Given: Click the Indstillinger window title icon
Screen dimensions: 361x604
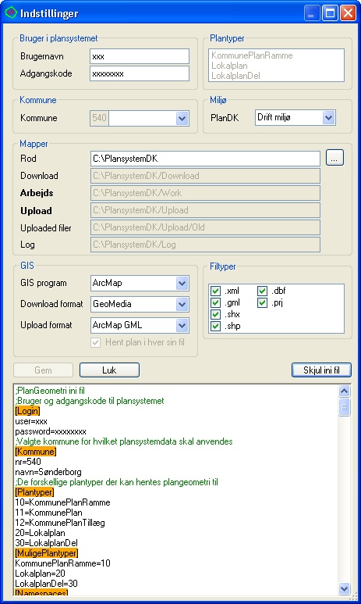Looking at the screenshot, I should (x=11, y=13).
